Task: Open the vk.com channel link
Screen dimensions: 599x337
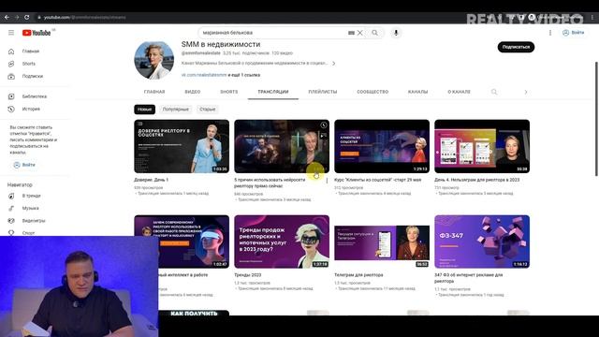Action: (x=204, y=75)
